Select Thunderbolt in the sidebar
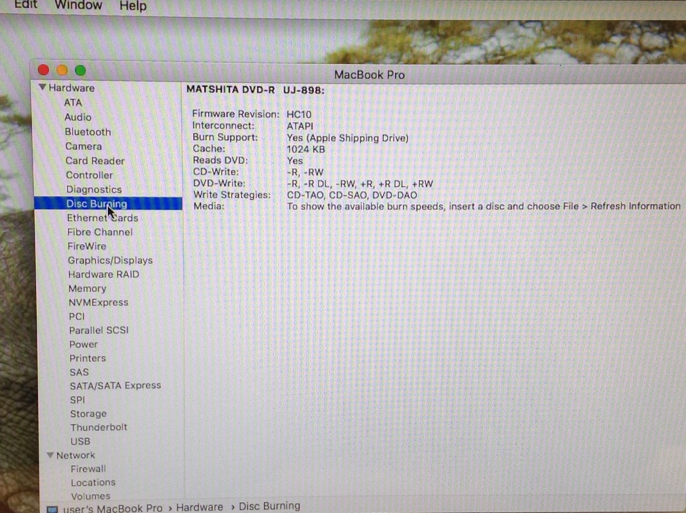The height and width of the screenshot is (513, 686). click(x=99, y=427)
